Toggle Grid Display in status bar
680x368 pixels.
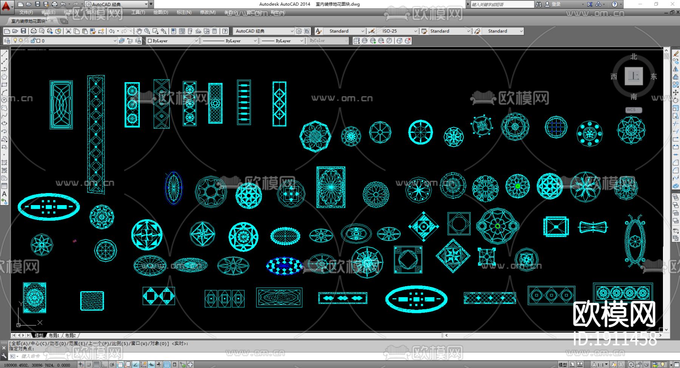[x=96, y=365]
